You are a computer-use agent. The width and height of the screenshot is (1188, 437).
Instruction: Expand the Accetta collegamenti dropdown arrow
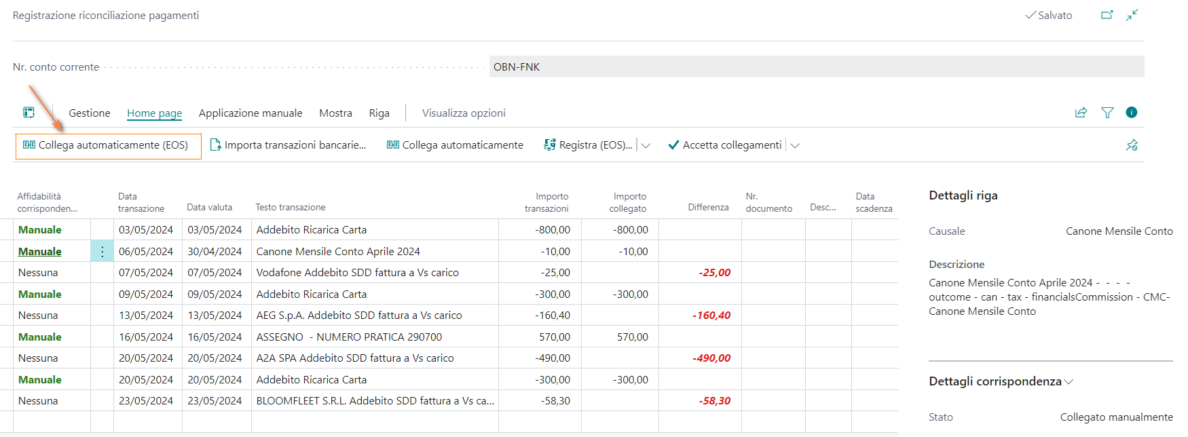pos(795,145)
